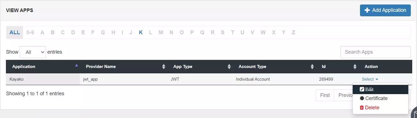The image size is (417, 118).
Task: Open Certificate from the action menu
Action: [x=376, y=99]
